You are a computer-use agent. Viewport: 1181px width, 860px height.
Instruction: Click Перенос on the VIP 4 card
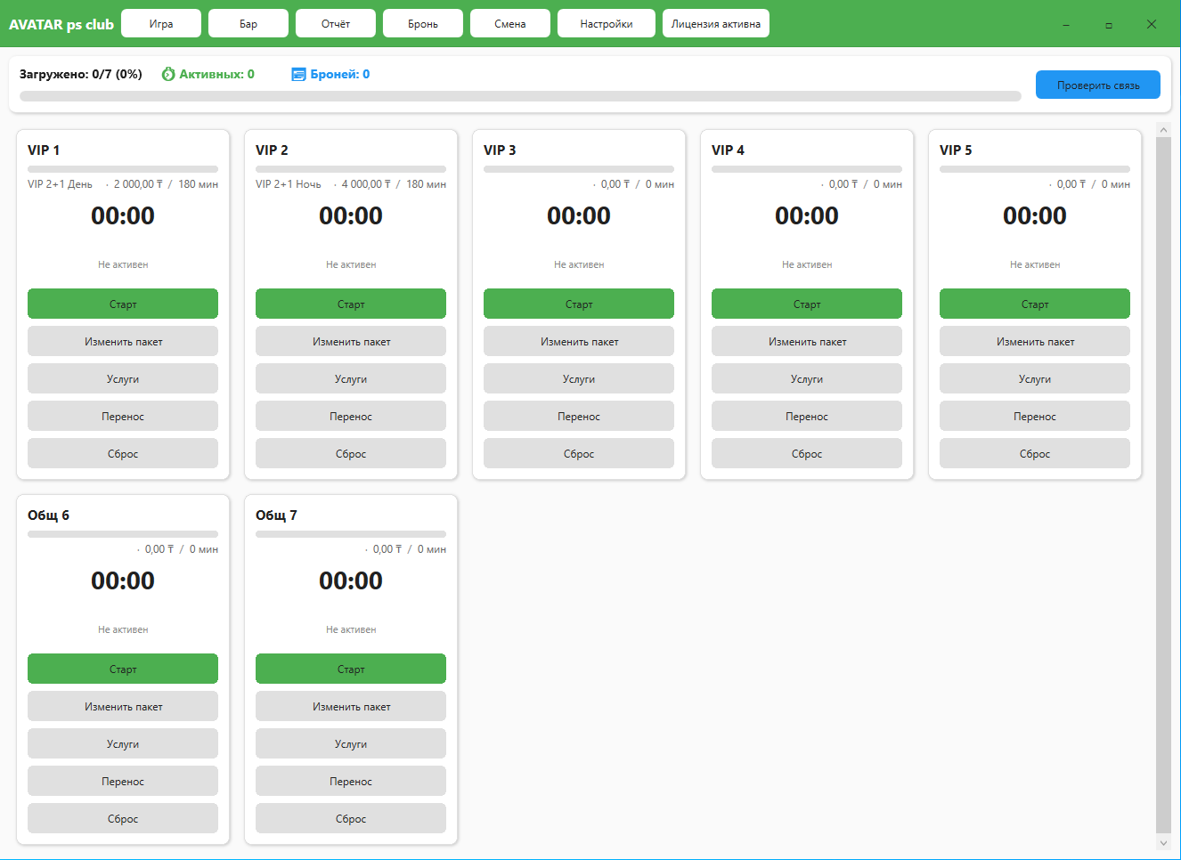click(807, 416)
